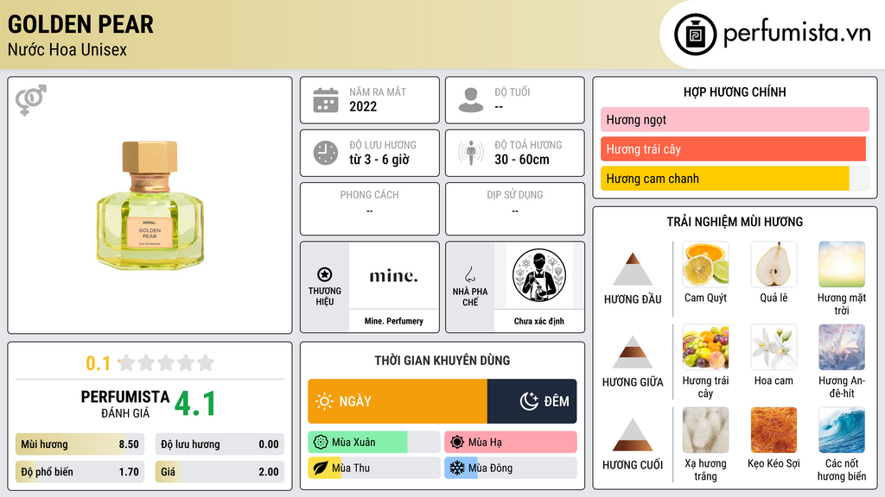Viewport: 885px width, 497px height.
Task: Click the Hợp hương chính heading
Action: [x=735, y=91]
